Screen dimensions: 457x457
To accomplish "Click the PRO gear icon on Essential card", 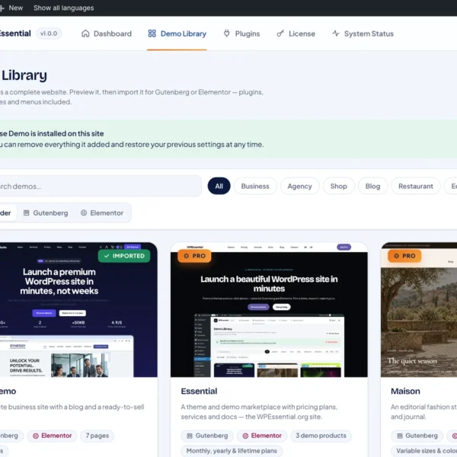I will coord(187,256).
